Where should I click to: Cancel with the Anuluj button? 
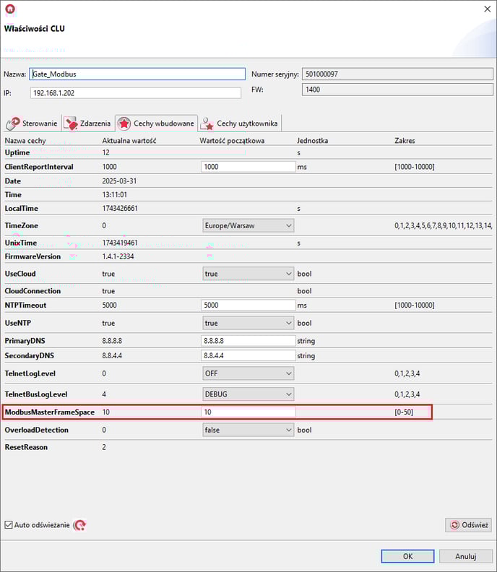466,556
